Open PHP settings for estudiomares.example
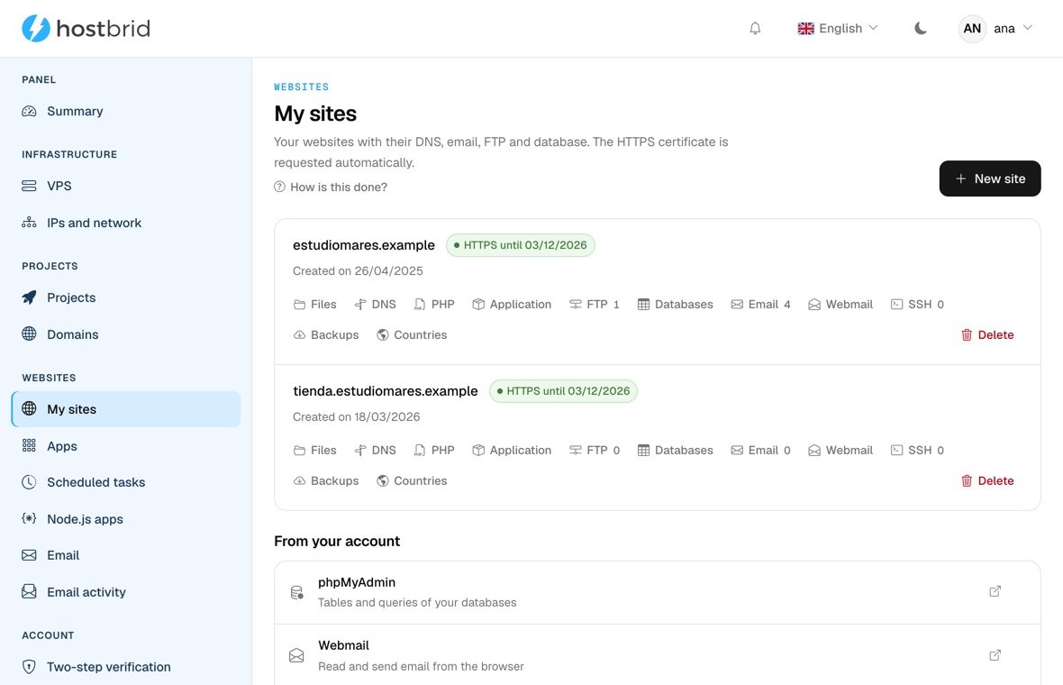1063x685 pixels. 434,305
